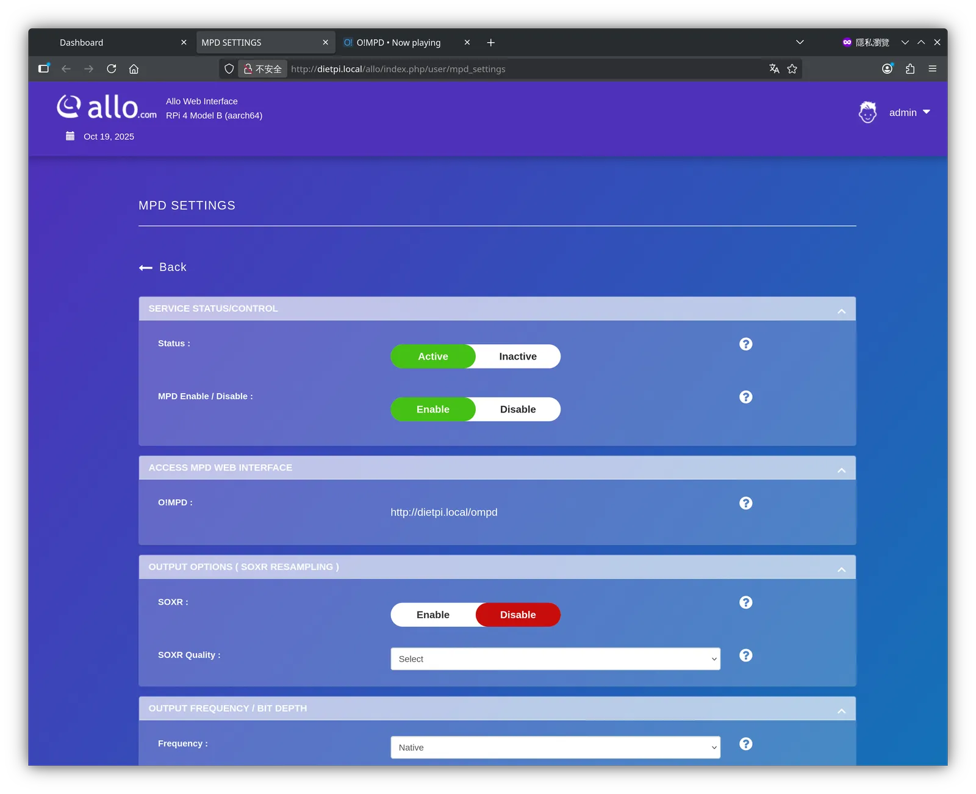Click the help icon beside O!MPD
Viewport: 976px width, 794px height.
tap(745, 503)
